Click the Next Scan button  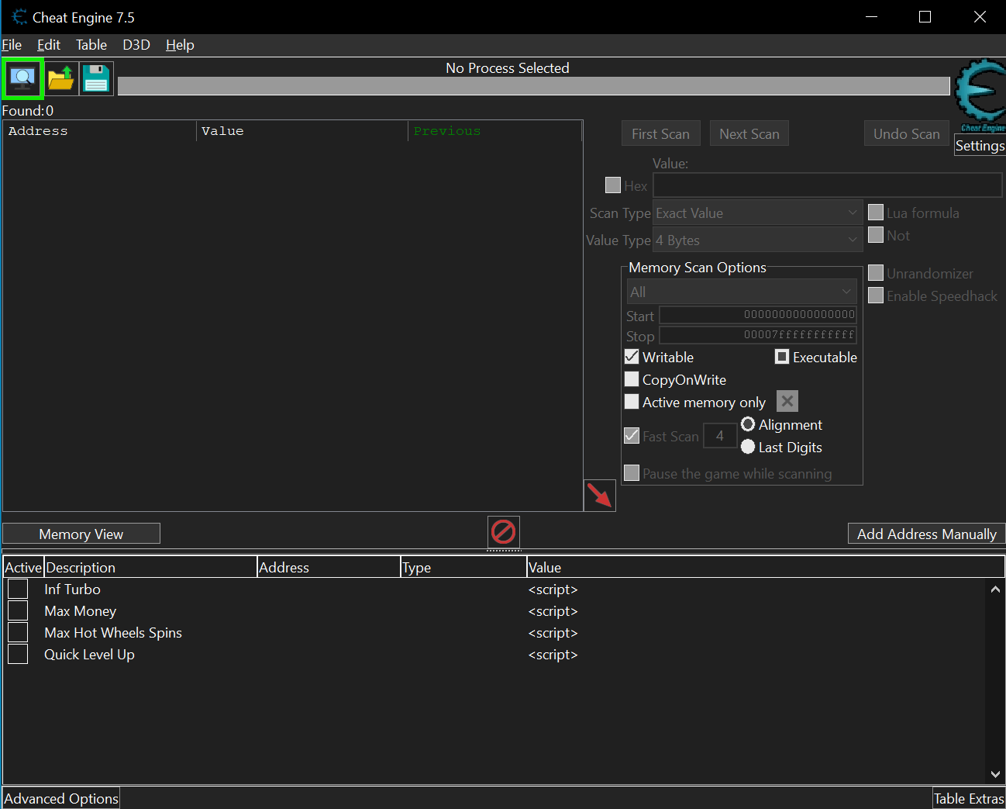pos(749,133)
